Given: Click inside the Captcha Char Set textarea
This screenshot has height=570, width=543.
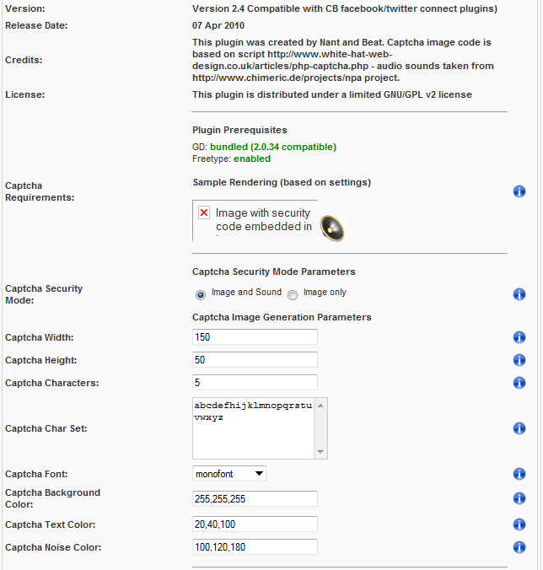Looking at the screenshot, I should tap(253, 428).
